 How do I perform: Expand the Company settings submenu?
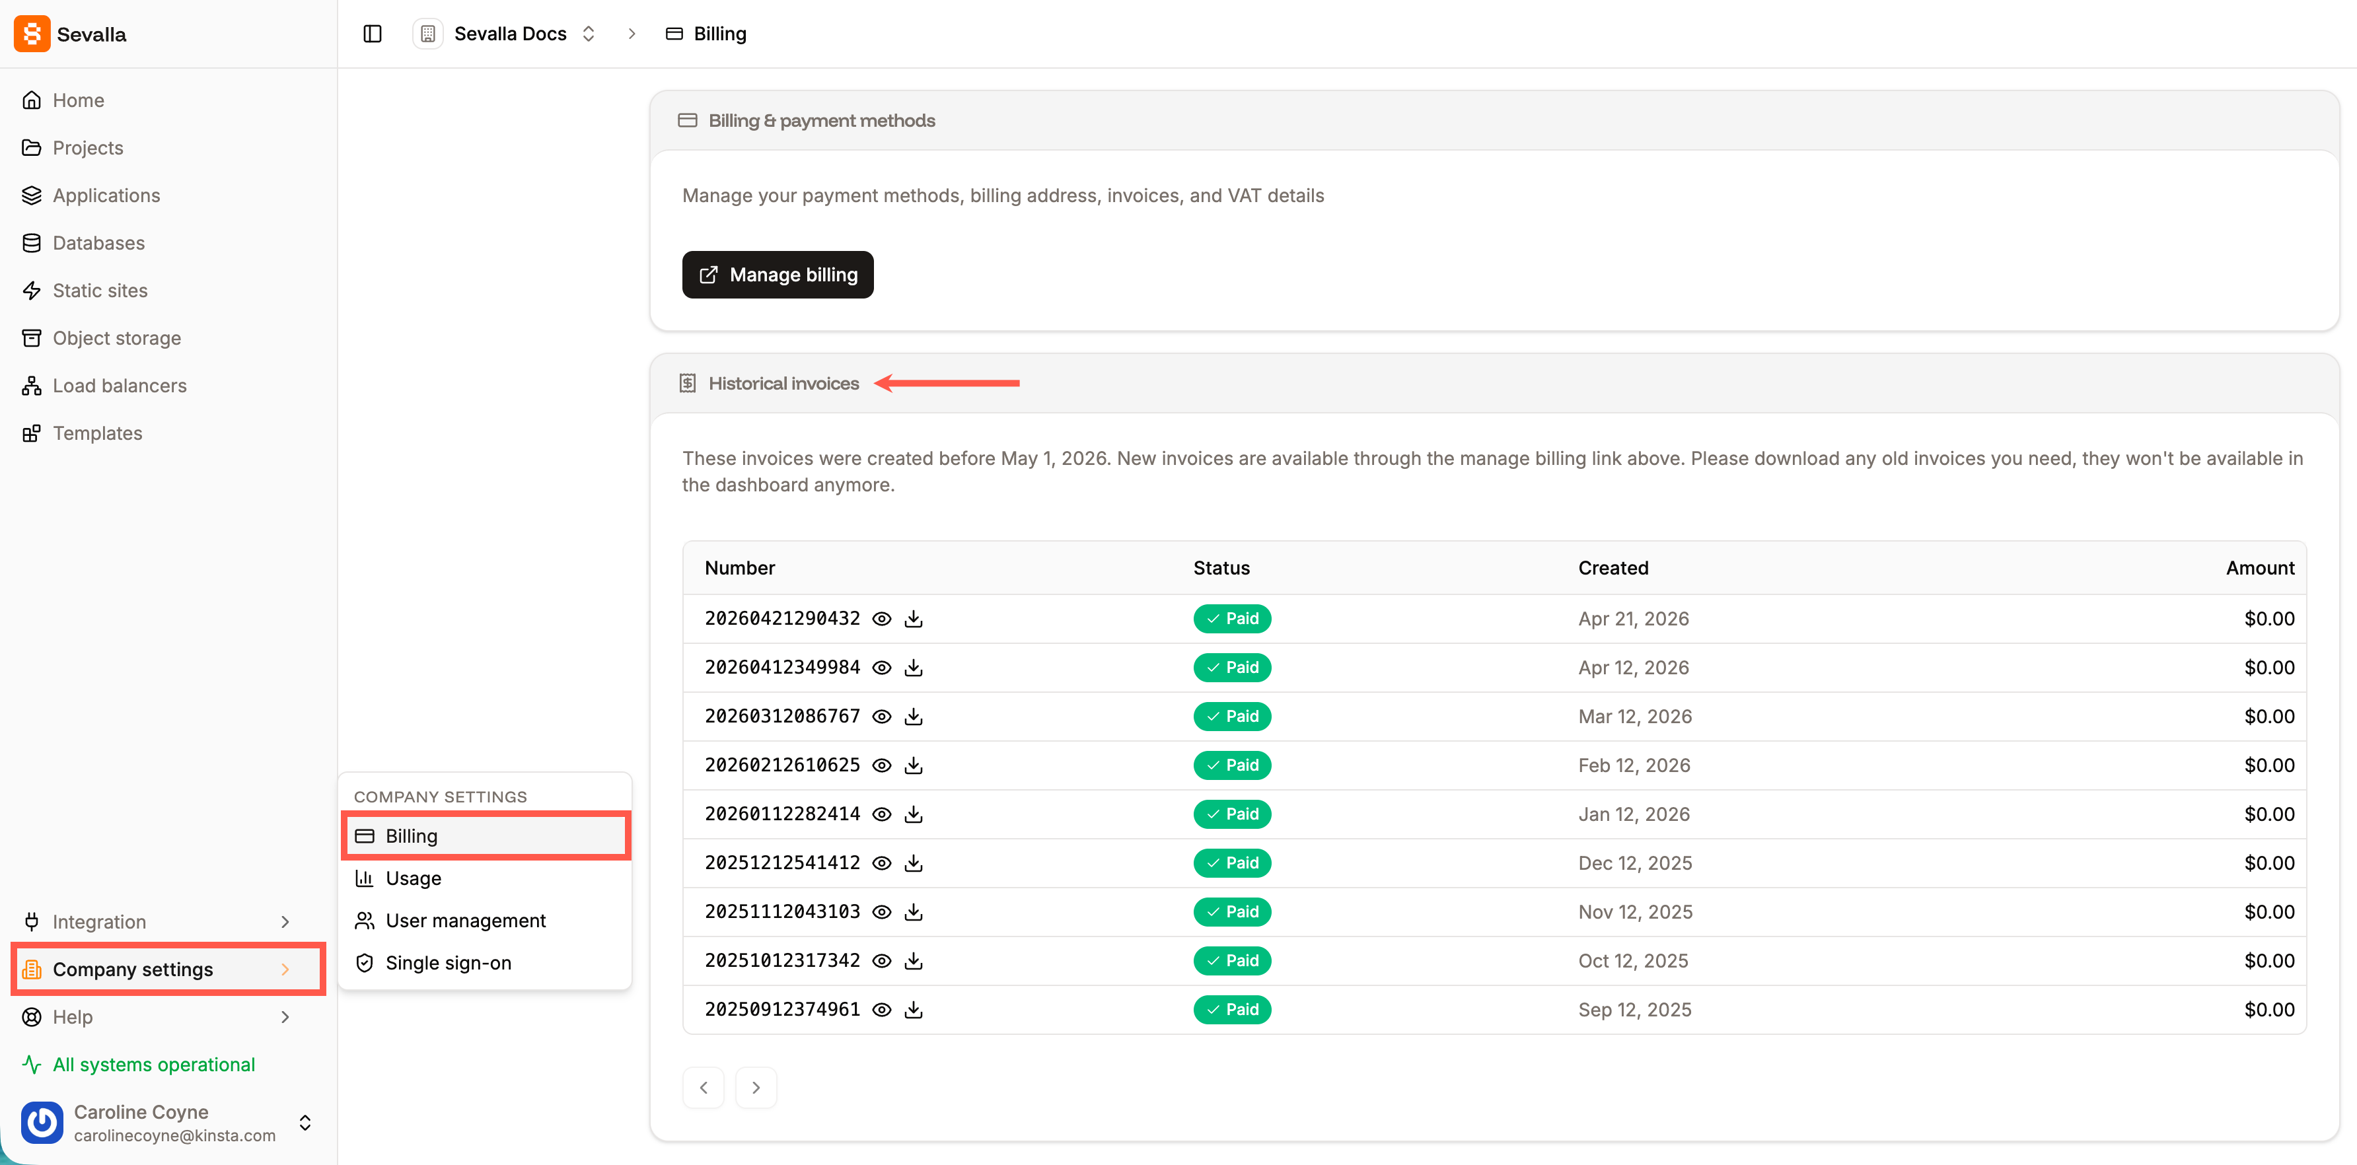coord(285,970)
